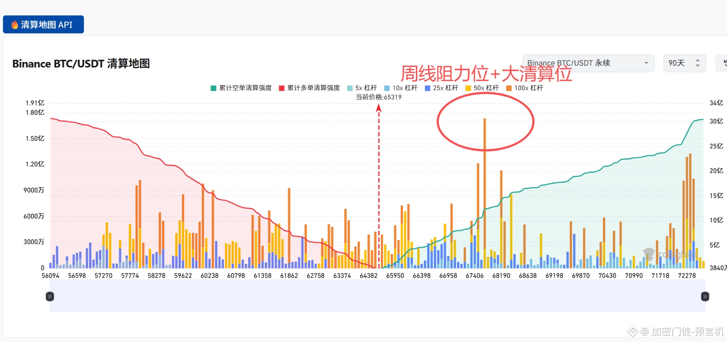Click the 1.20亿 left axis label
The image size is (727, 342).
[x=35, y=164]
